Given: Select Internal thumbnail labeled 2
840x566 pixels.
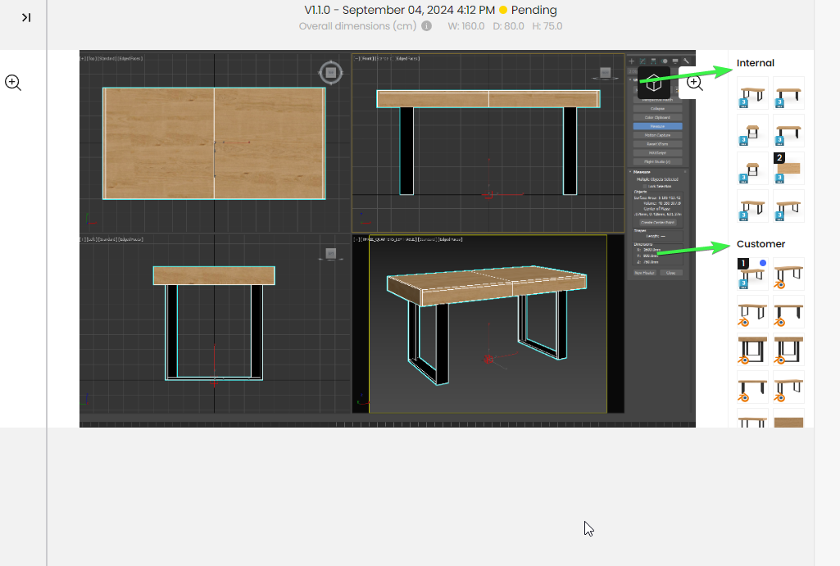Looking at the screenshot, I should tap(788, 168).
